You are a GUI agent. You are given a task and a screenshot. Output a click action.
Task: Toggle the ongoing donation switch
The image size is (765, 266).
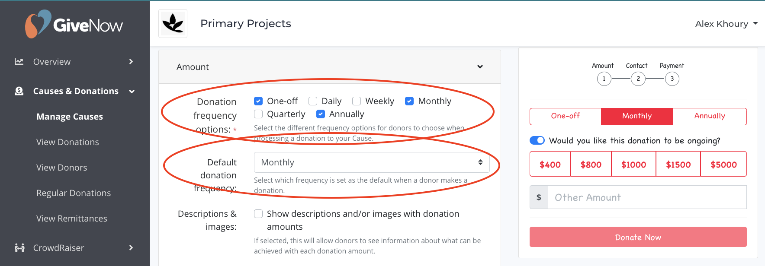(537, 140)
